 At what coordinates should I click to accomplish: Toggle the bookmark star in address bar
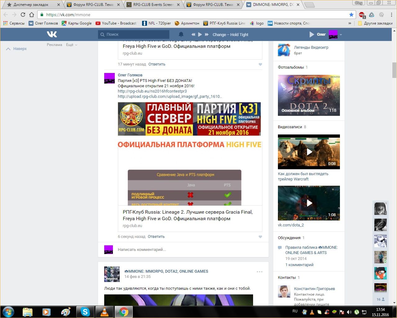[x=351, y=15]
